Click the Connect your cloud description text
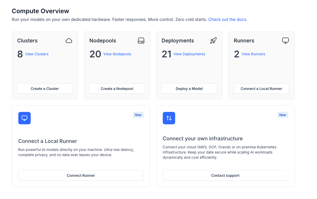Image resolution: width=317 pixels, height=199 pixels. pyautogui.click(x=220, y=152)
